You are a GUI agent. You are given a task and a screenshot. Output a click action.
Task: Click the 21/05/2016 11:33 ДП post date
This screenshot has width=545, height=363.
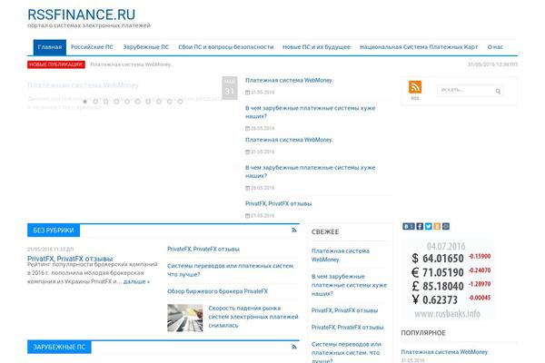(50, 249)
